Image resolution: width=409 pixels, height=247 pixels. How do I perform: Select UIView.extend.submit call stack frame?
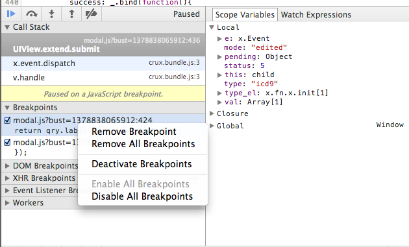pos(103,45)
